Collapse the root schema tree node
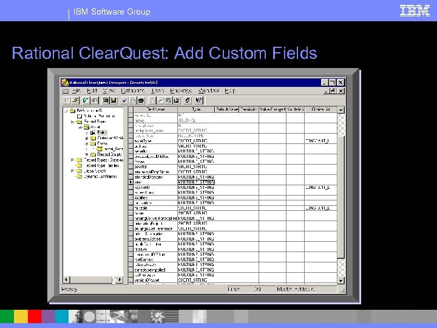The width and height of the screenshot is (437, 328). tap(66, 111)
